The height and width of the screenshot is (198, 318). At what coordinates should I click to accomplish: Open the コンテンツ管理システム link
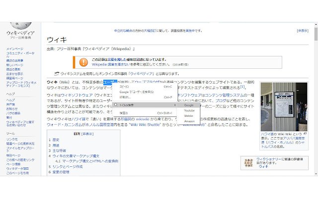(224, 95)
